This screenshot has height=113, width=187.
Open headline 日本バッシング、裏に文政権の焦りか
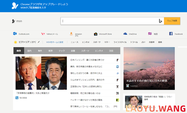click(87, 60)
